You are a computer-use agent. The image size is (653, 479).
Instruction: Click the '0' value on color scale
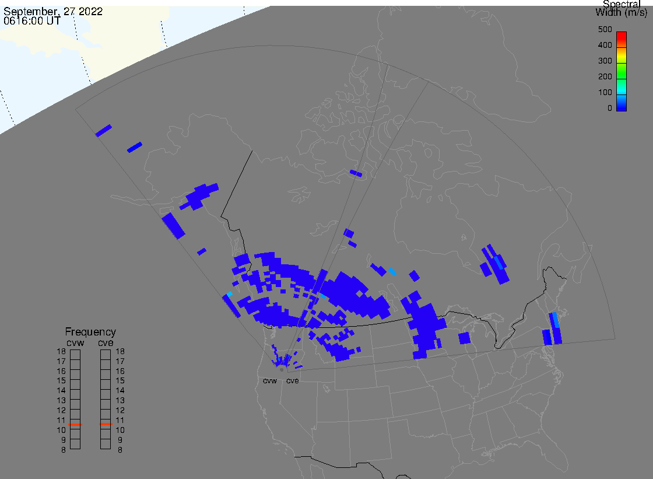click(610, 109)
